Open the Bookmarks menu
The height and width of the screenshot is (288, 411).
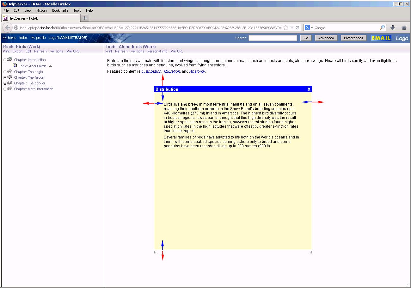[x=60, y=10]
